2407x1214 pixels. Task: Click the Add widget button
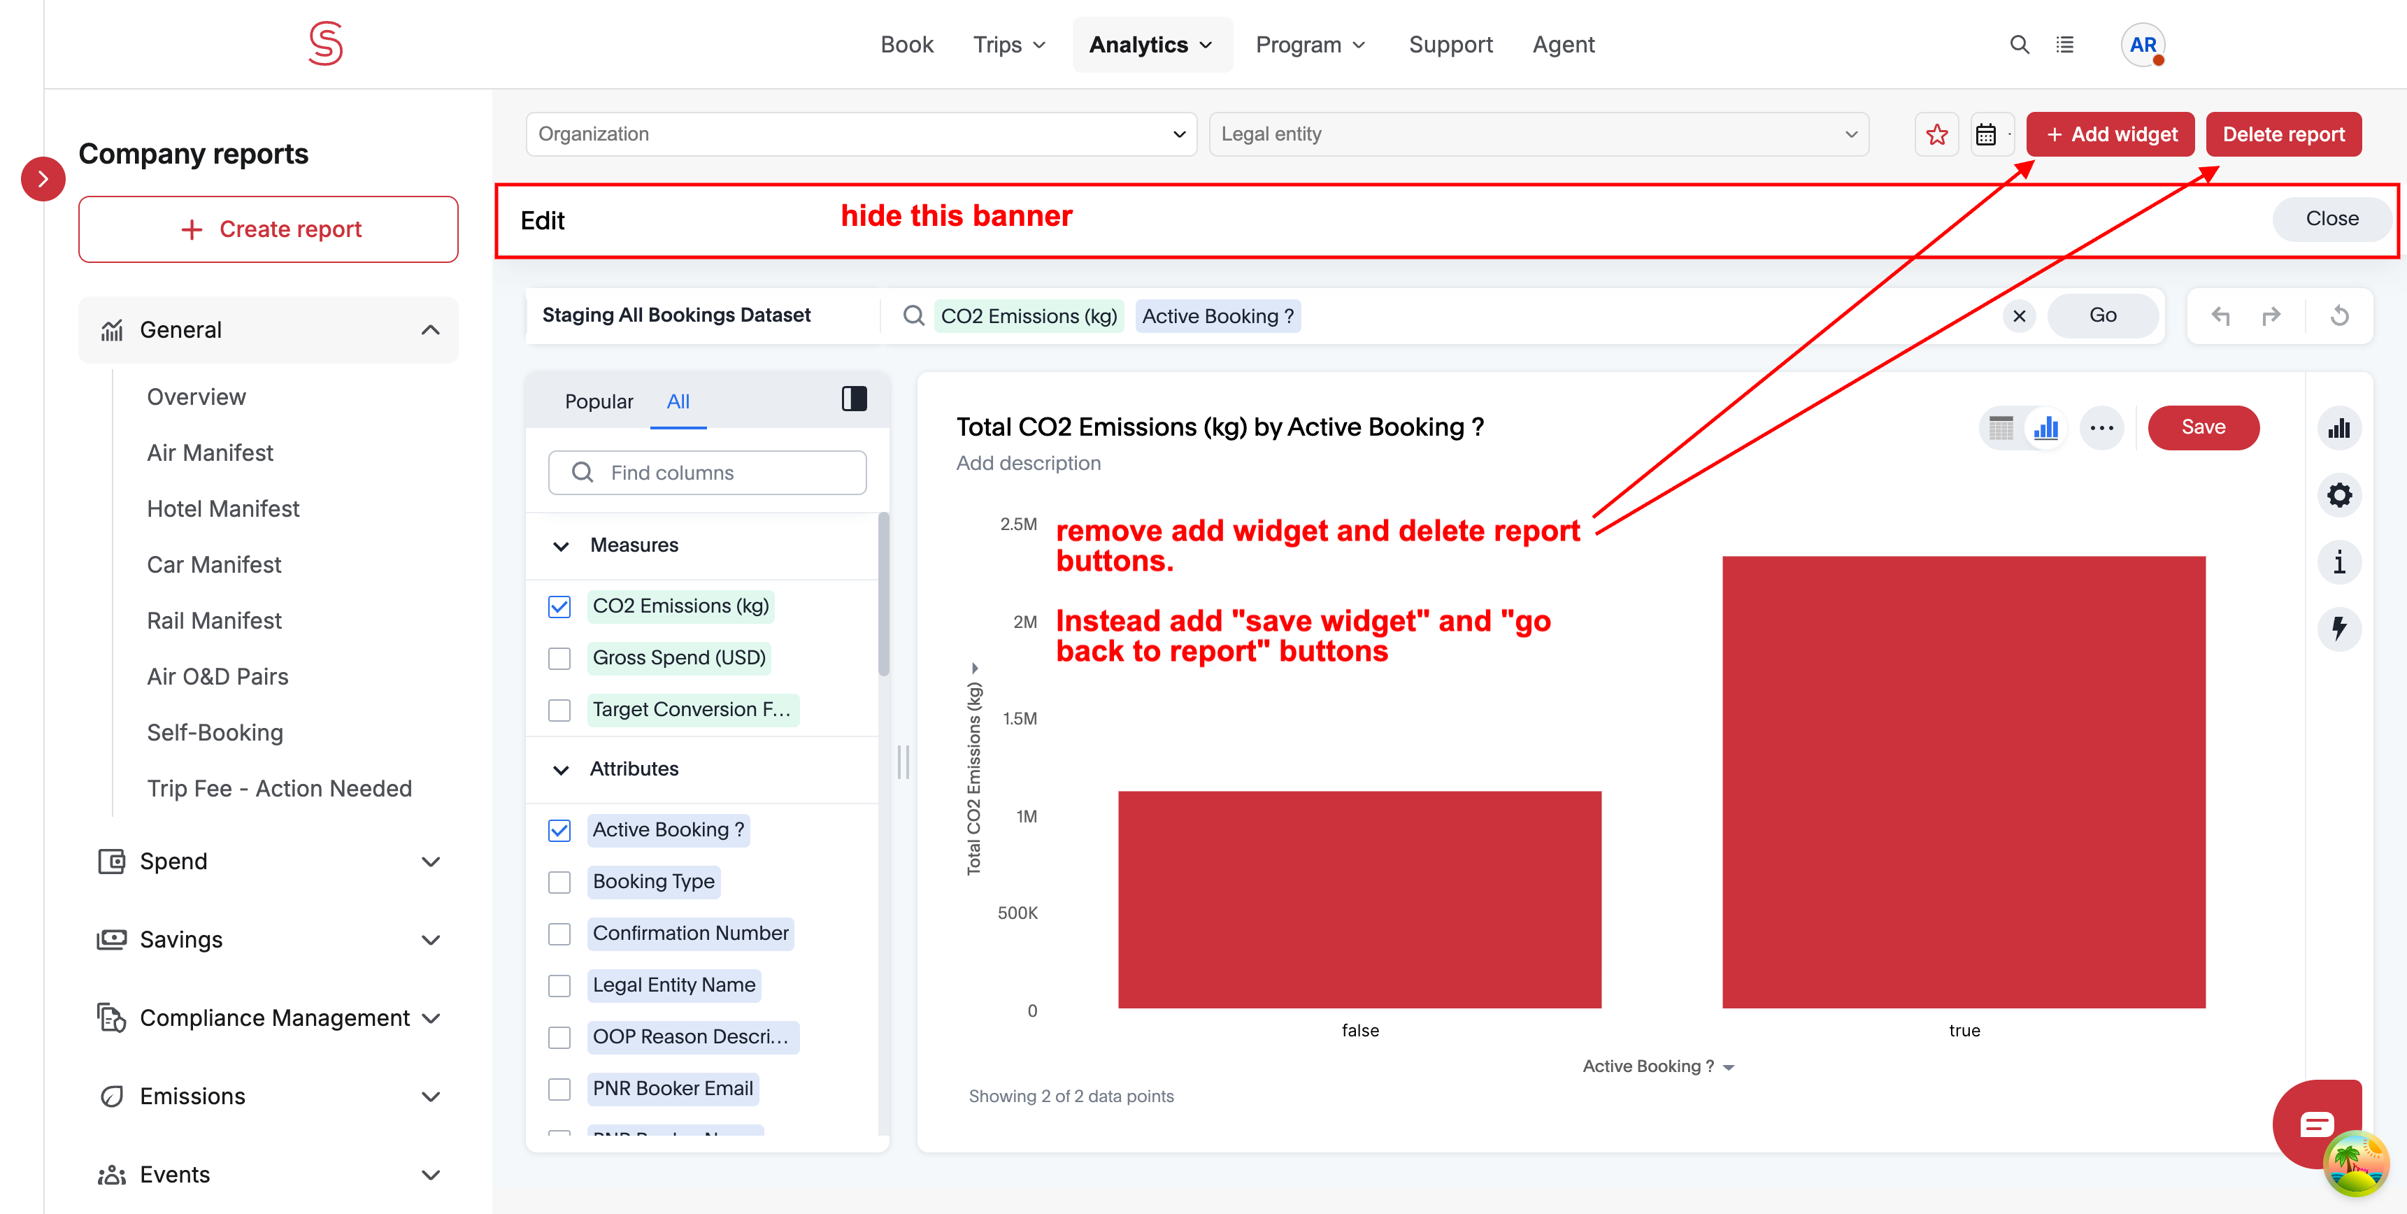[x=2110, y=134]
